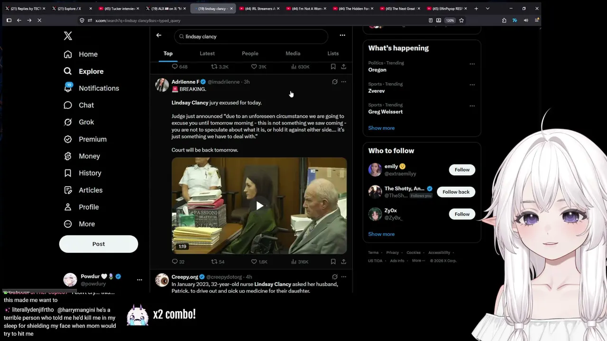Switch to the People search tab
Image resolution: width=607 pixels, height=341 pixels.
pos(250,54)
